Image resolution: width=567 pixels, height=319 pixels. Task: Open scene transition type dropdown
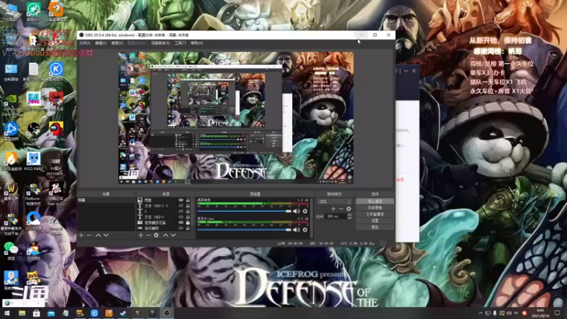click(334, 201)
